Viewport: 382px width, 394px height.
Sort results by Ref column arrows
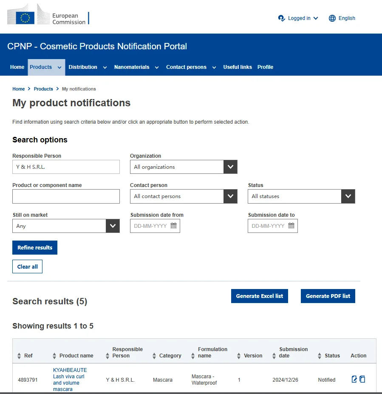click(19, 356)
